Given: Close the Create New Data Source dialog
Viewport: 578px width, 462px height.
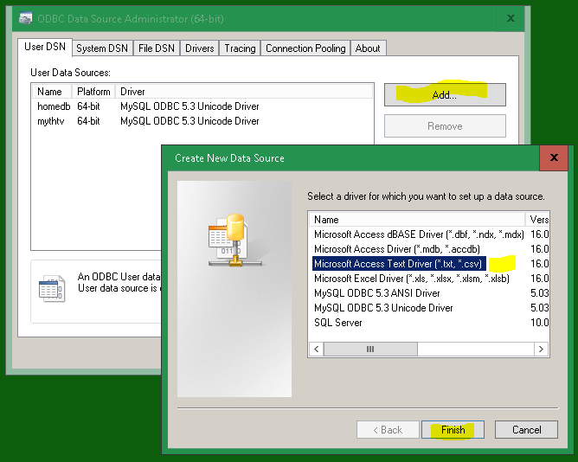Looking at the screenshot, I should point(554,157).
